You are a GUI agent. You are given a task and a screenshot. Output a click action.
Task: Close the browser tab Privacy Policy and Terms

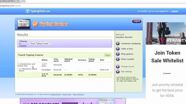click(x=18, y=1)
